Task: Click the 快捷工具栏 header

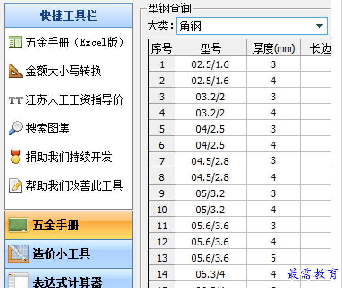Action: coord(69,16)
